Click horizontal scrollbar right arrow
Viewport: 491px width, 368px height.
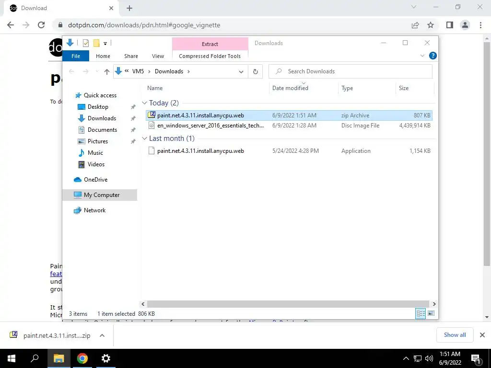[434, 304]
